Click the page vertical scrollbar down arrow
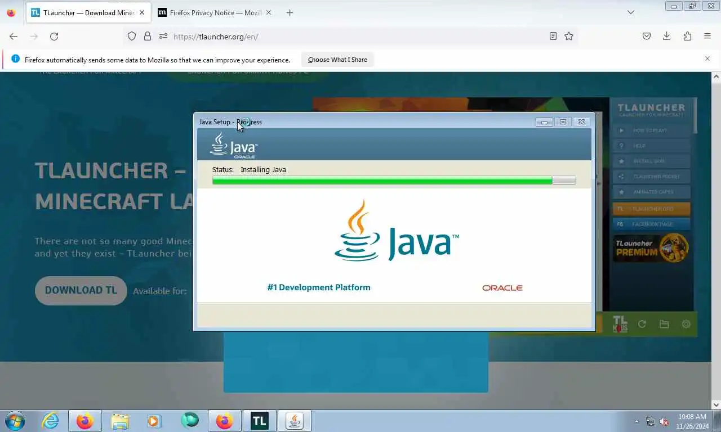 coord(716,404)
